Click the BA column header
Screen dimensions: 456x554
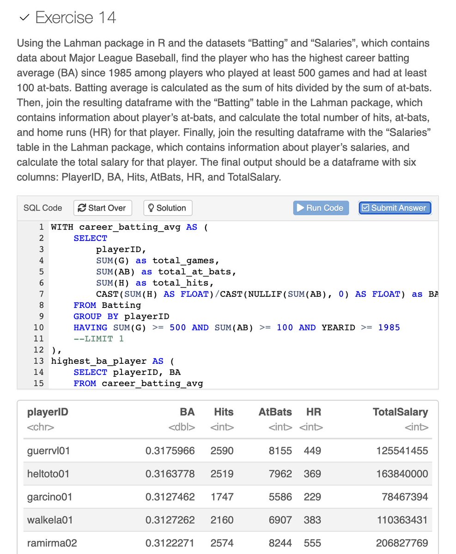pyautogui.click(x=187, y=412)
